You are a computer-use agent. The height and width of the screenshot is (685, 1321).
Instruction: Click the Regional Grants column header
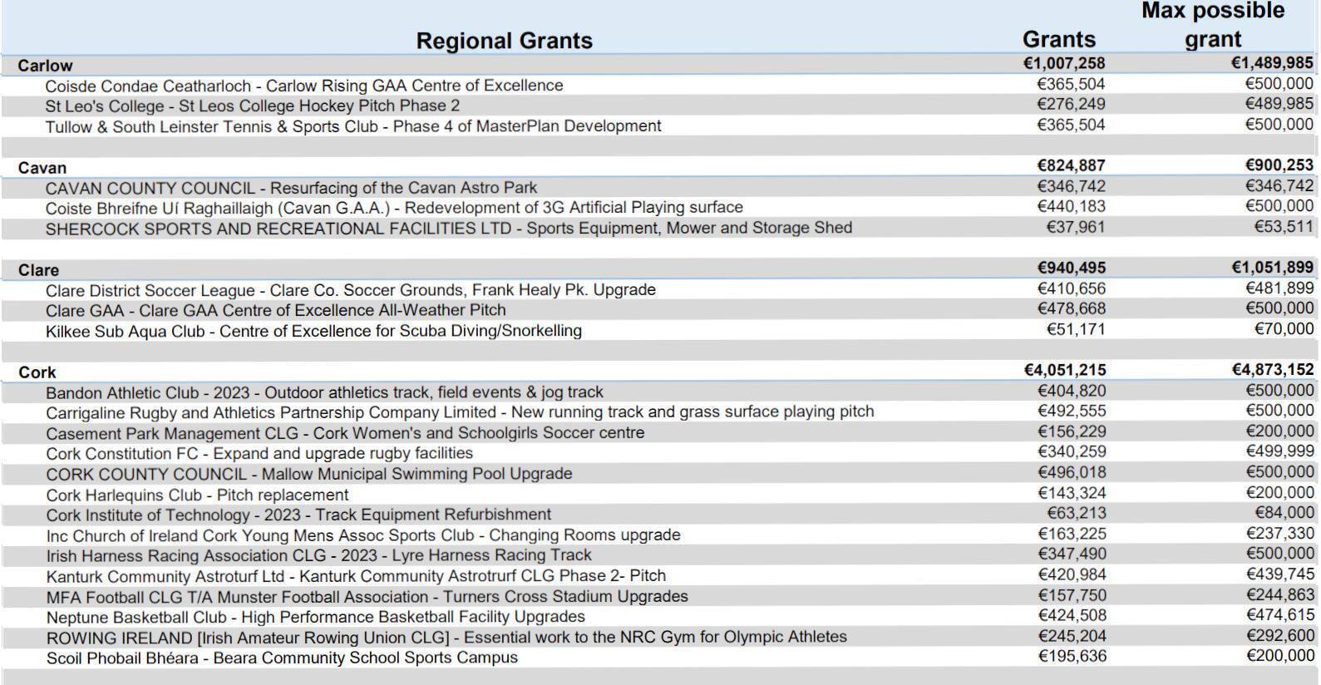click(x=504, y=41)
